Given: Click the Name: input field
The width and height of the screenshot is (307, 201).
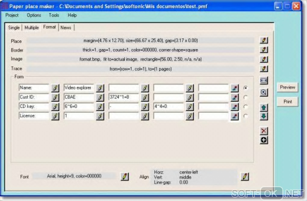Looking at the screenshot, I should [34, 88].
